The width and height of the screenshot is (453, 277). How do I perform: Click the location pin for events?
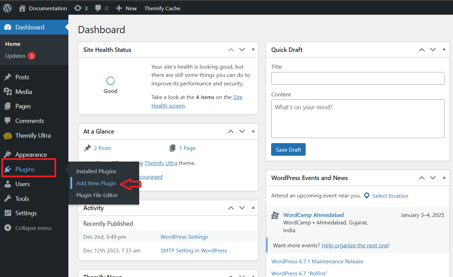(367, 196)
